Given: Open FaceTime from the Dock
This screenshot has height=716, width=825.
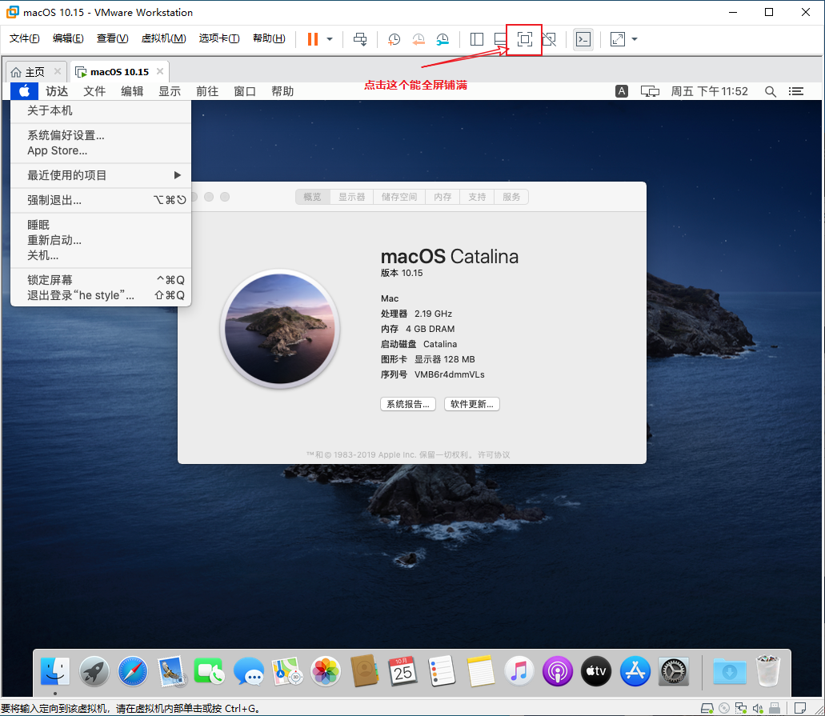Looking at the screenshot, I should point(210,671).
